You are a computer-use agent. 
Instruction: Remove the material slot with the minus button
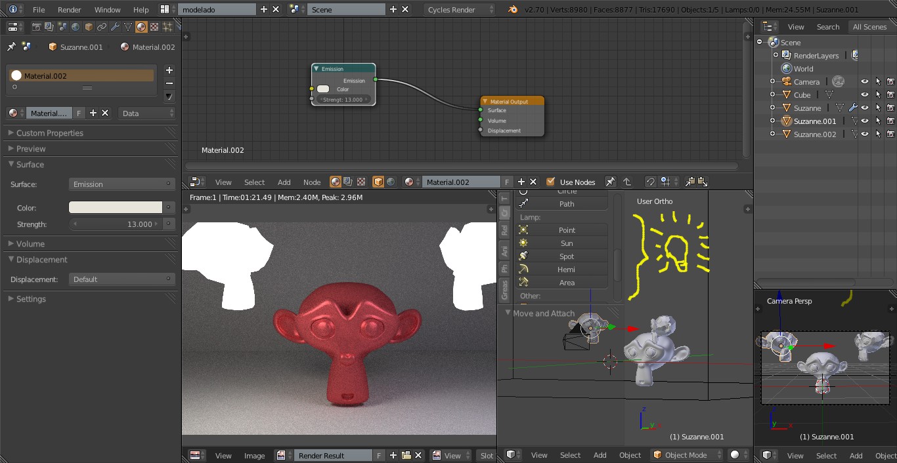pos(169,83)
